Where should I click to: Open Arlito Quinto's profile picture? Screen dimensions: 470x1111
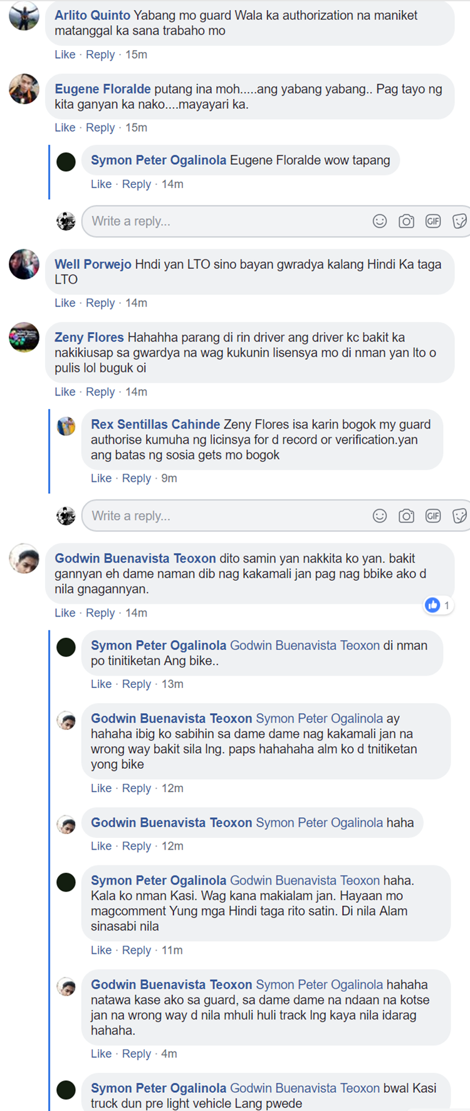pyautogui.click(x=24, y=15)
